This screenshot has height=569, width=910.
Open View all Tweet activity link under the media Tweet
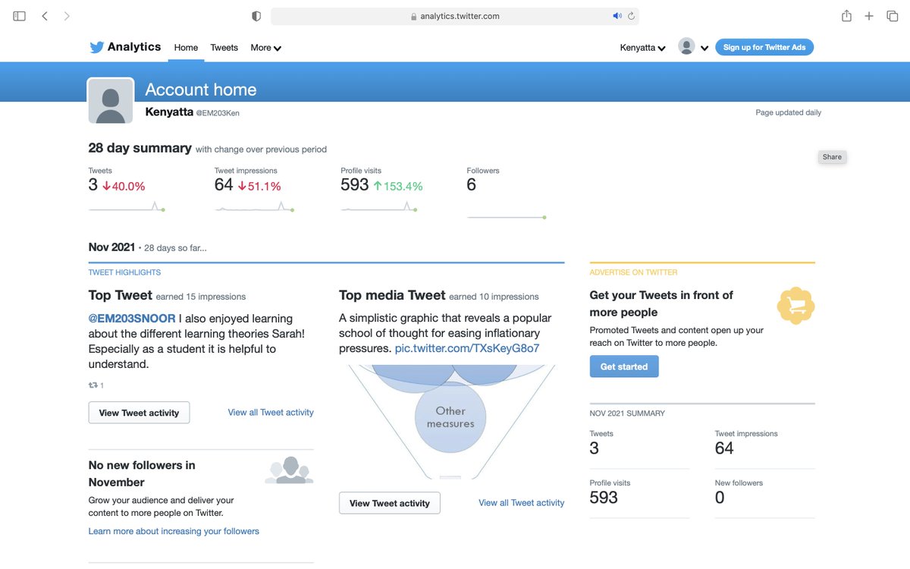pos(521,502)
